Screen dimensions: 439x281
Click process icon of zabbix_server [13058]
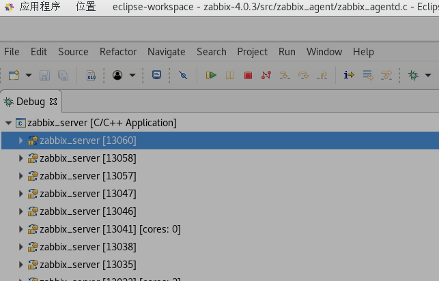pos(33,158)
